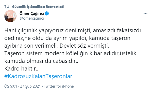
Task: Click the words 'Hani çılgınlık yapıyoruz denilmişti'
Action: click(47, 31)
